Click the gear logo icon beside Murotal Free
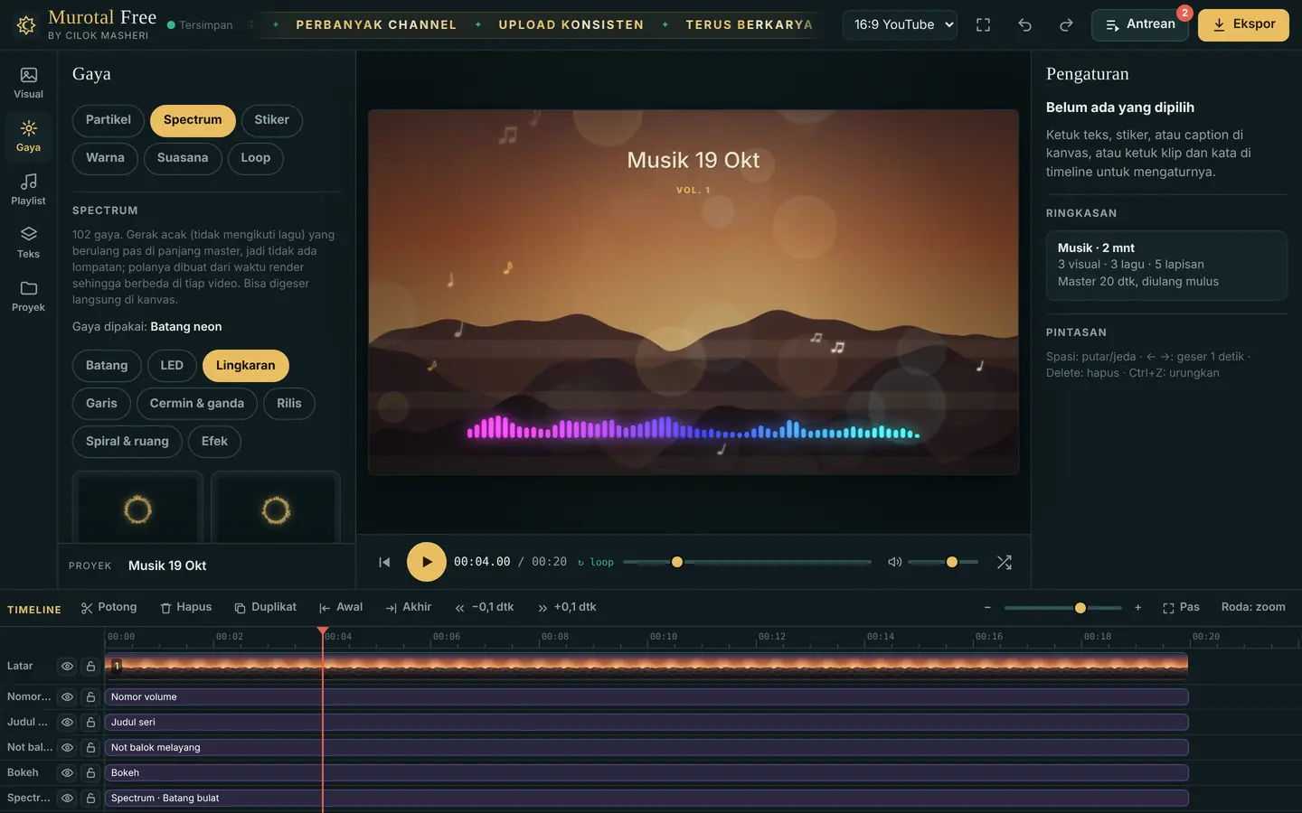This screenshot has height=813, width=1302. click(26, 25)
